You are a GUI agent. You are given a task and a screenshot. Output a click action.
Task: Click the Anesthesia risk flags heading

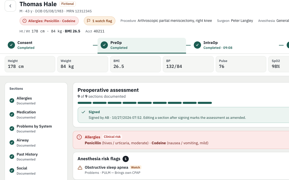(99, 159)
